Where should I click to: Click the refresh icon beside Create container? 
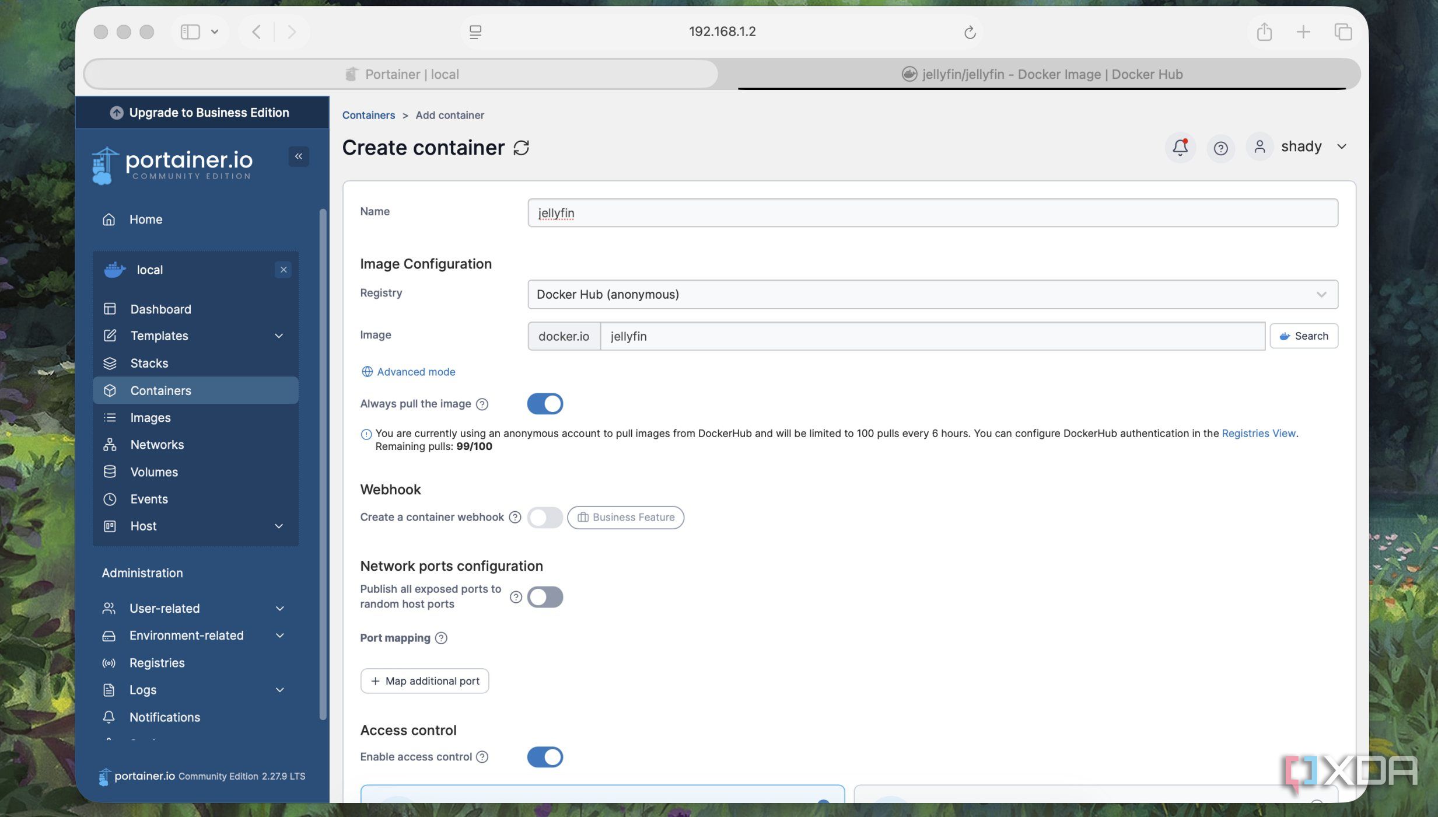521,148
